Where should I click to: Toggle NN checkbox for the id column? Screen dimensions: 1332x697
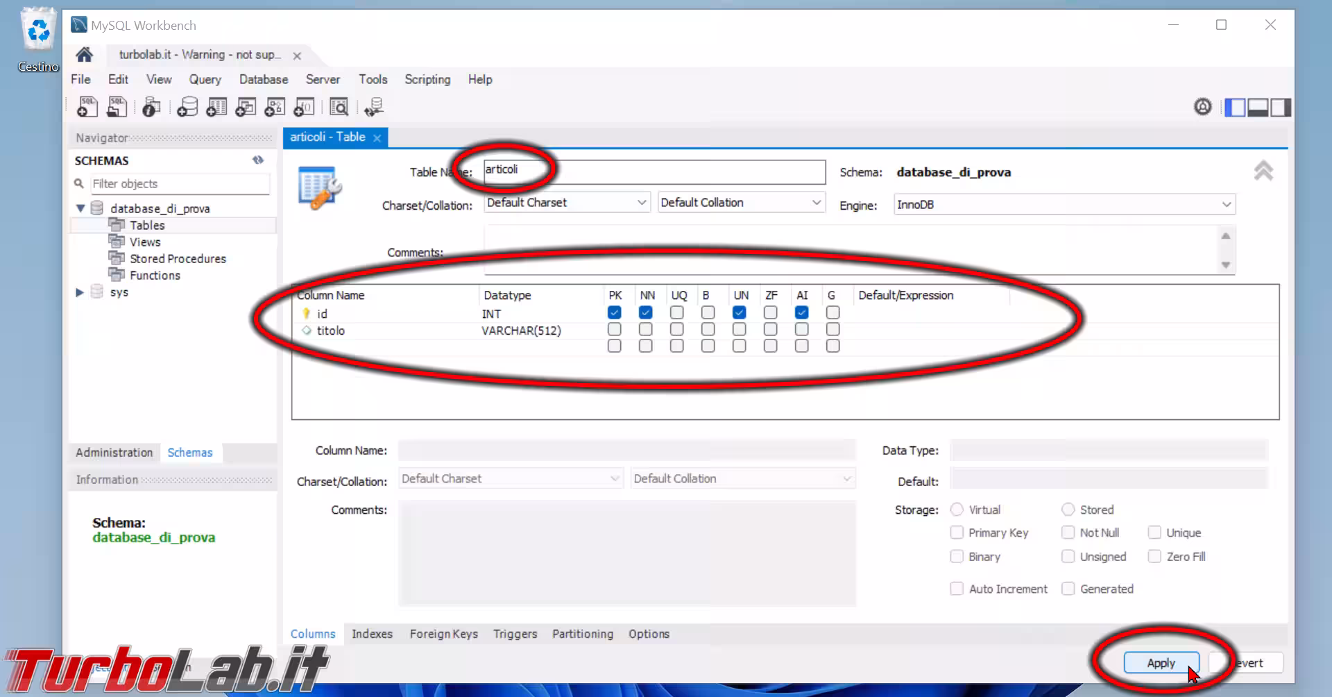click(645, 313)
